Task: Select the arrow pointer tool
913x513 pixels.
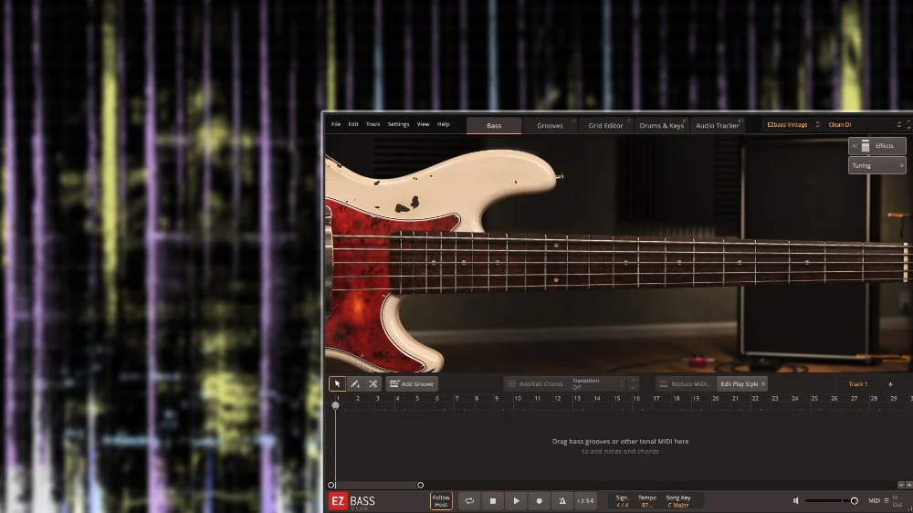Action: pyautogui.click(x=337, y=383)
